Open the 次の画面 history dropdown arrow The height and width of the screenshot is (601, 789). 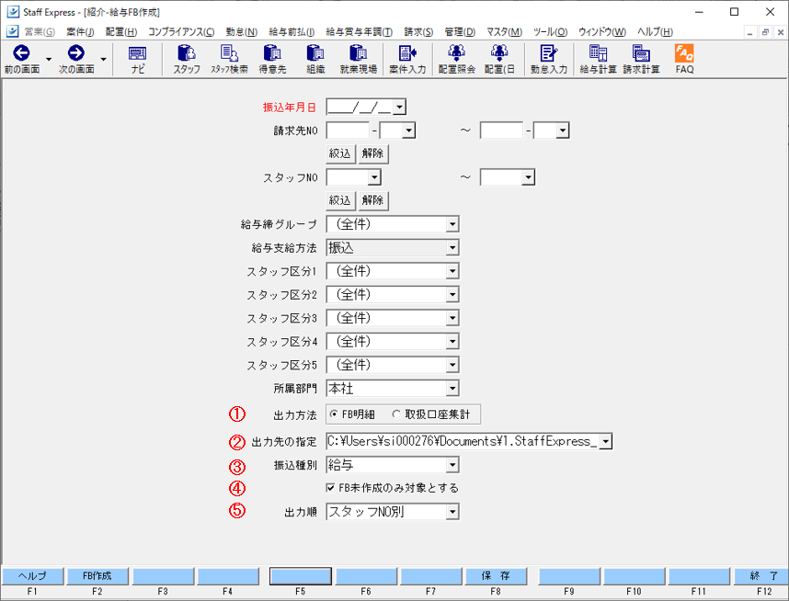(x=103, y=59)
